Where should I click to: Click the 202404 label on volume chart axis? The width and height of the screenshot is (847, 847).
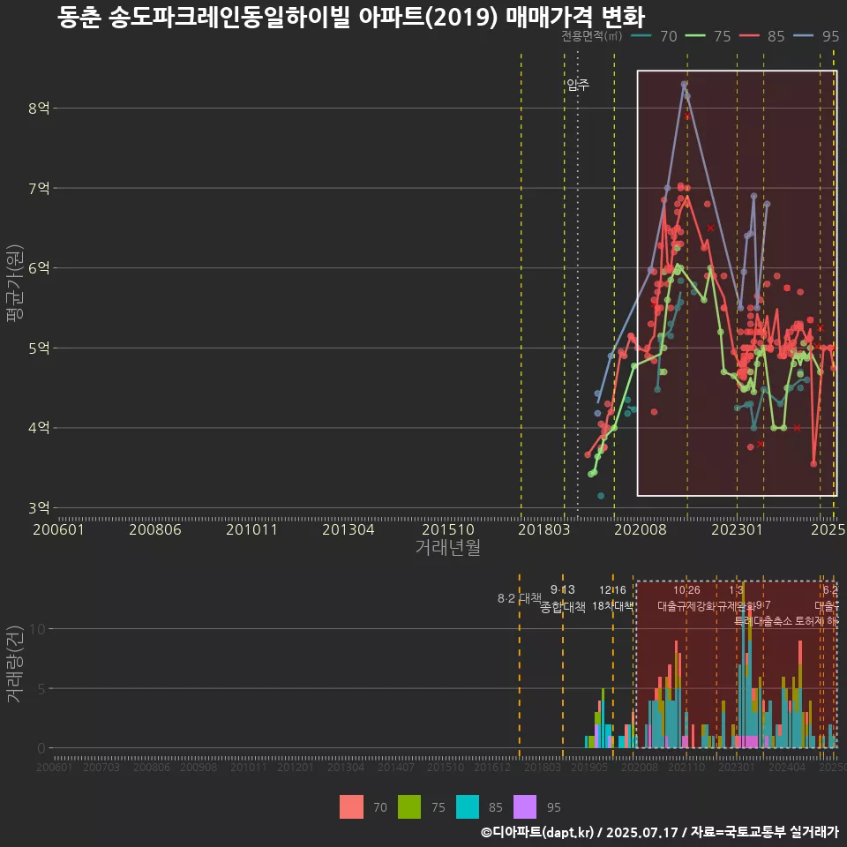[x=787, y=767]
